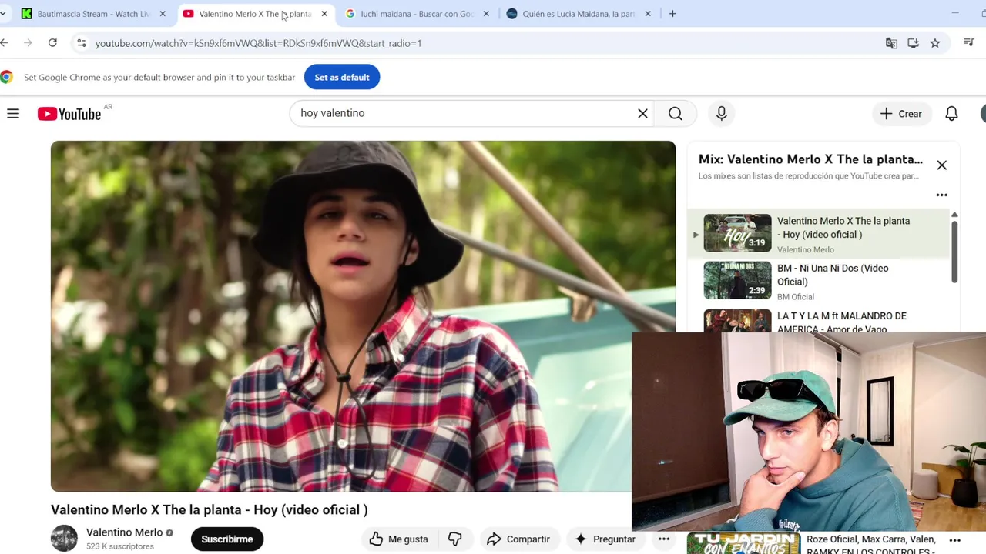Run search with the magnifier button
Screen dimensions: 986x554
click(x=676, y=114)
